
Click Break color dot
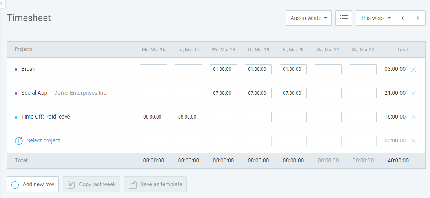16,70
